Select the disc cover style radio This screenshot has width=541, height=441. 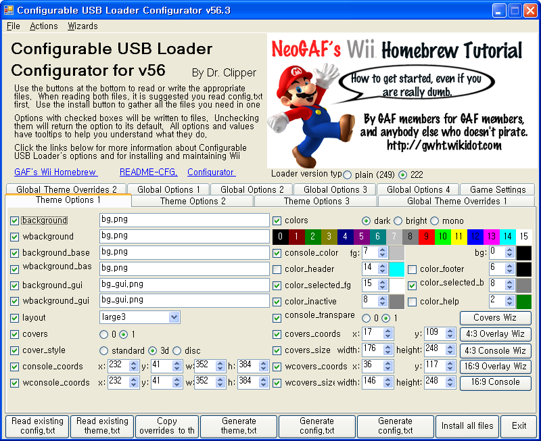coord(177,351)
